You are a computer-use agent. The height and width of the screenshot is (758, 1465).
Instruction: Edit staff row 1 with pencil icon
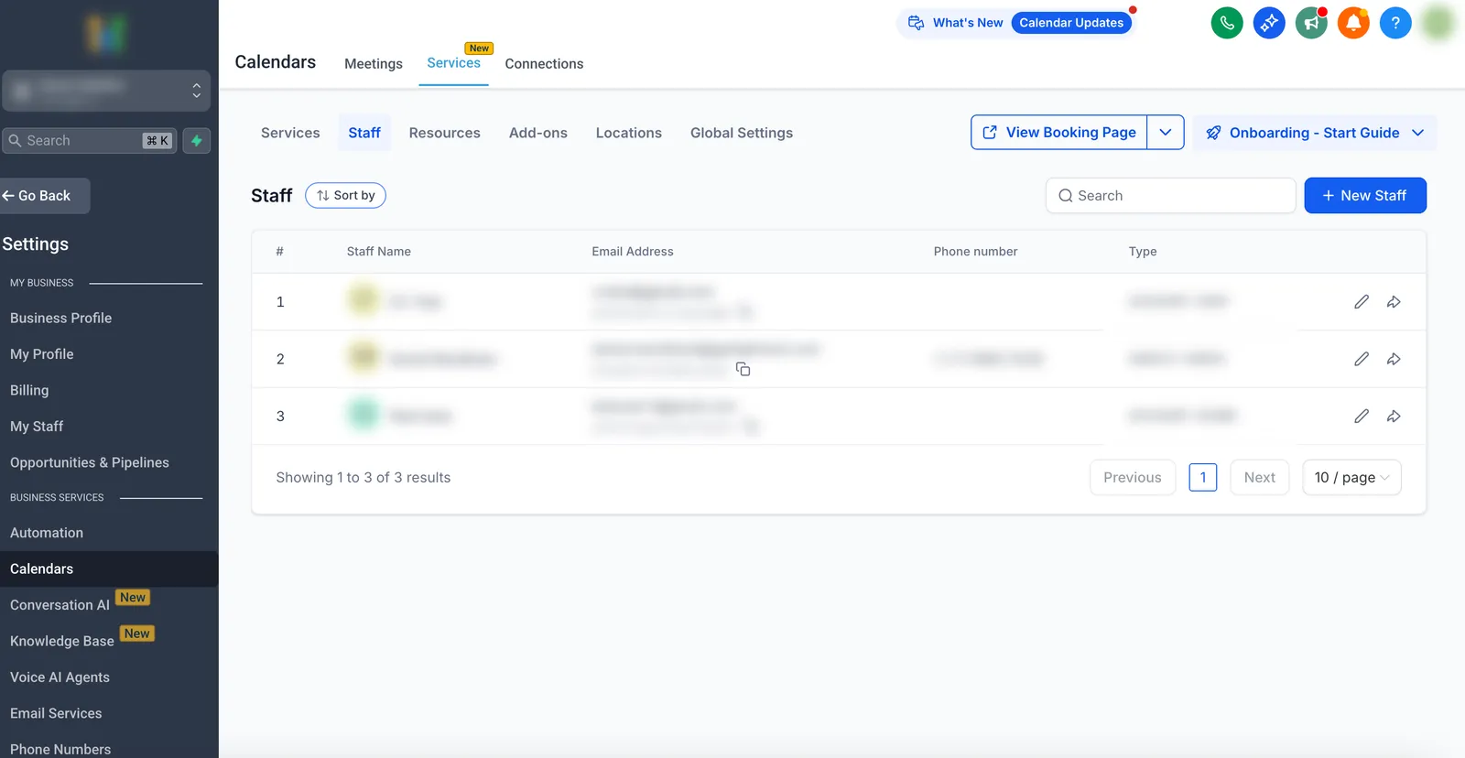pyautogui.click(x=1362, y=302)
